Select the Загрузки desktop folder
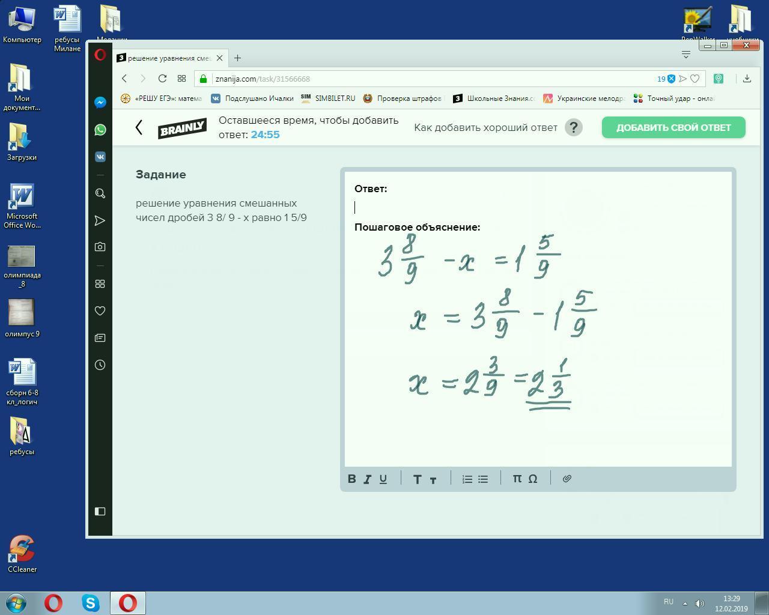This screenshot has width=769, height=615. point(22,142)
